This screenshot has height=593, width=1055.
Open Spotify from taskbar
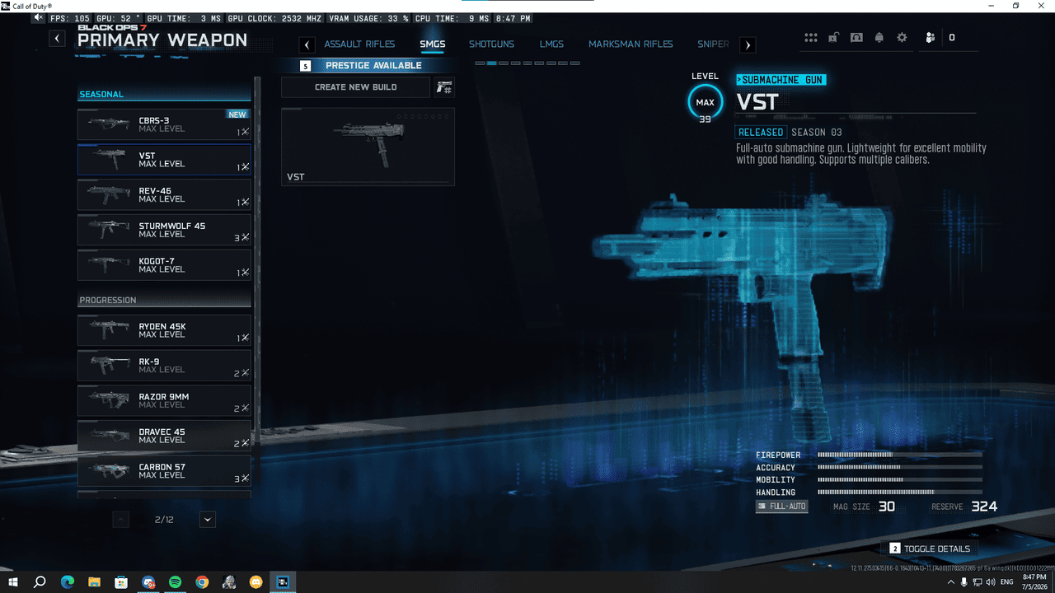(x=176, y=582)
